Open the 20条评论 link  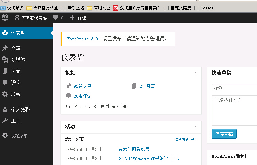(82, 96)
